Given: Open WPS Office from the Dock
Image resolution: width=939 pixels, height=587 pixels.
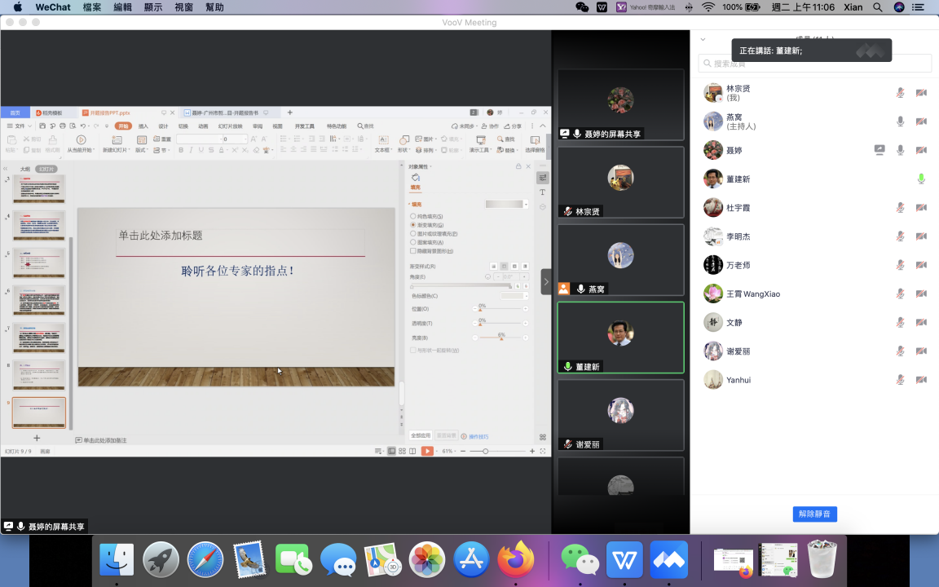Looking at the screenshot, I should (x=624, y=560).
